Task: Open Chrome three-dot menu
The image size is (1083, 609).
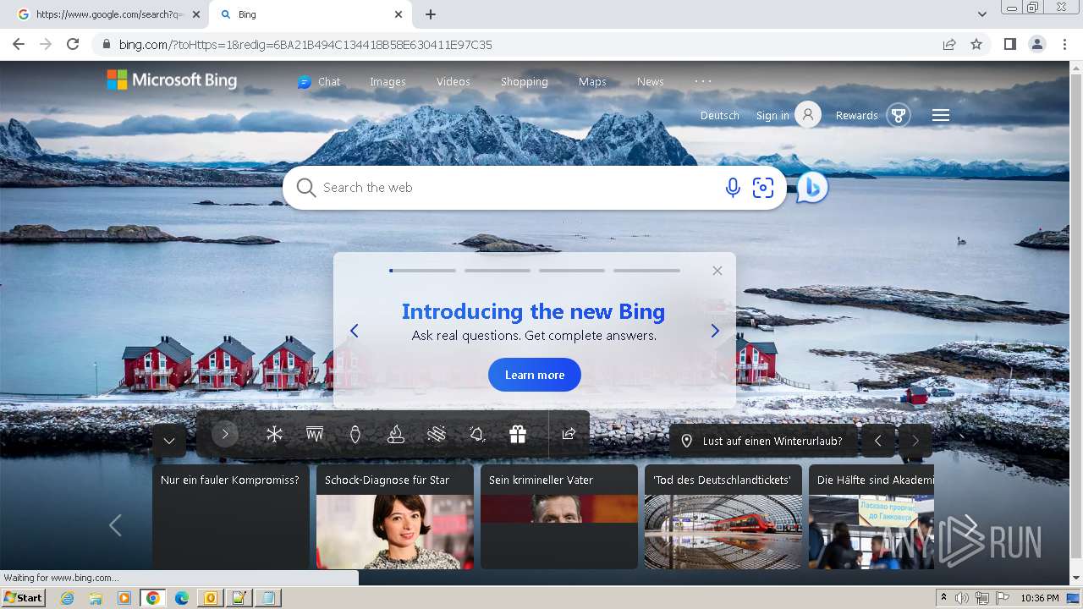Action: pyautogui.click(x=1064, y=44)
